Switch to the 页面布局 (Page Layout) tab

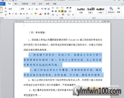[25, 4]
